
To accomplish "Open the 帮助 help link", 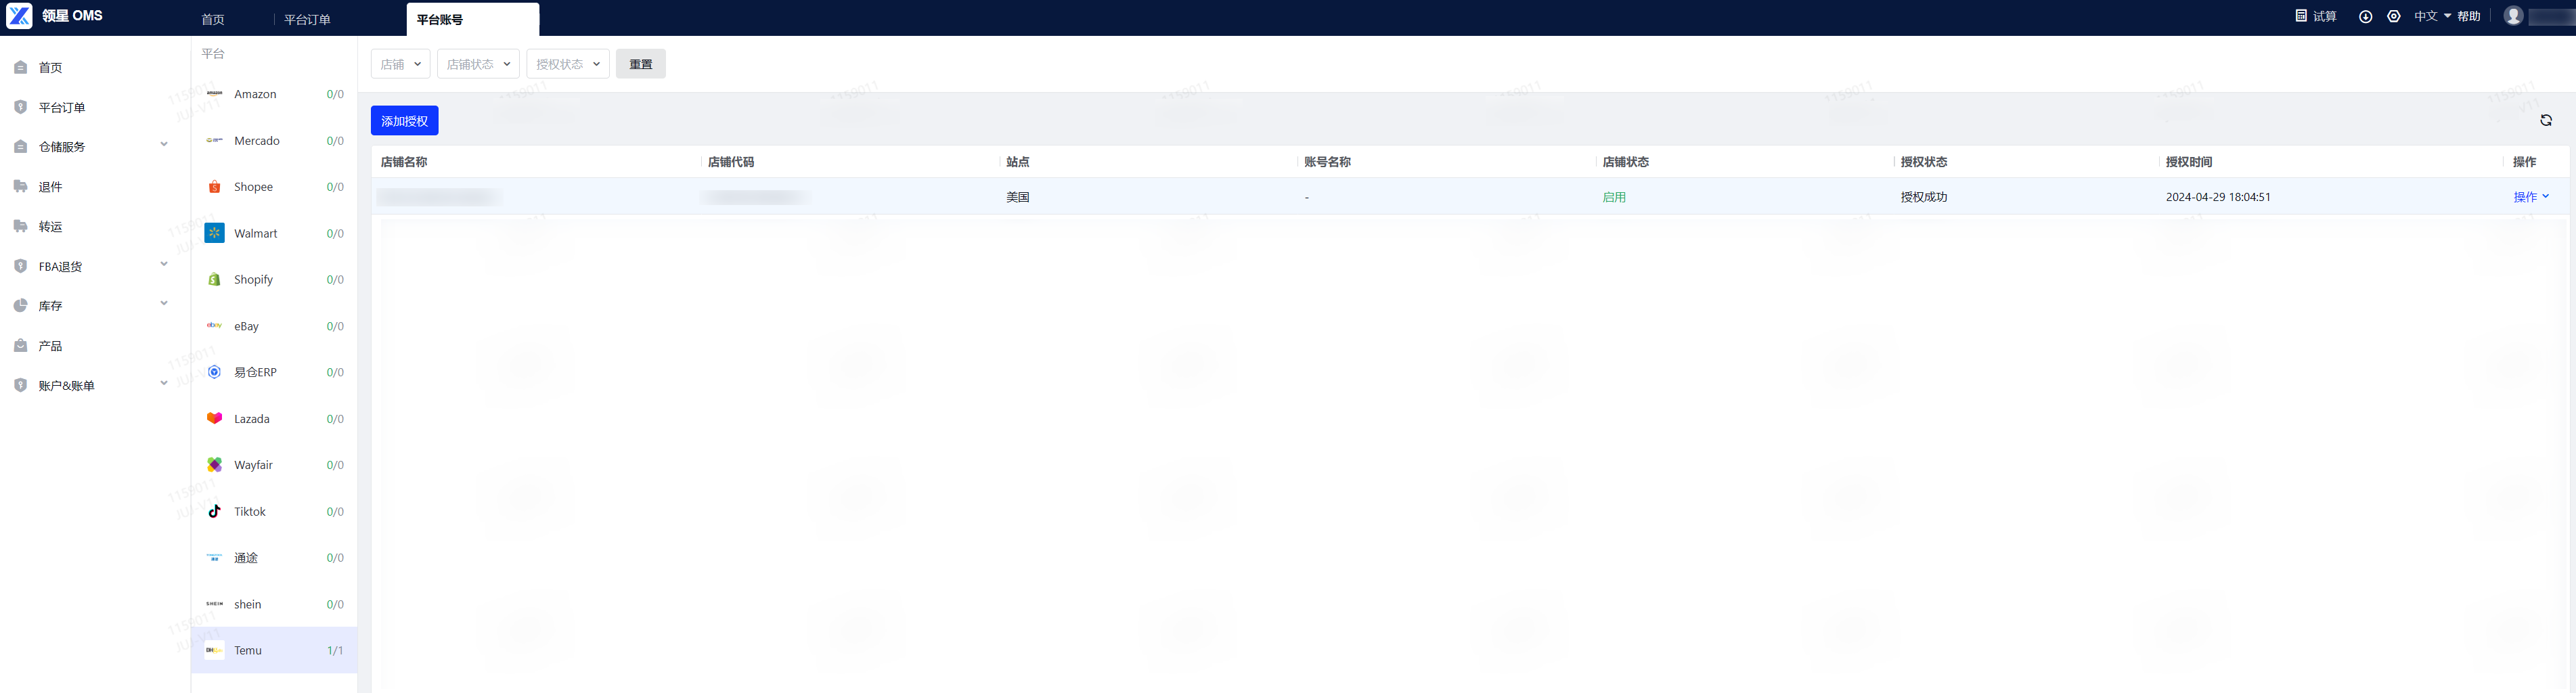I will (2469, 16).
